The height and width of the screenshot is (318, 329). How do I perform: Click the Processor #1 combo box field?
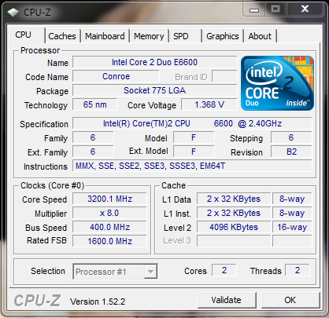[x=115, y=272]
